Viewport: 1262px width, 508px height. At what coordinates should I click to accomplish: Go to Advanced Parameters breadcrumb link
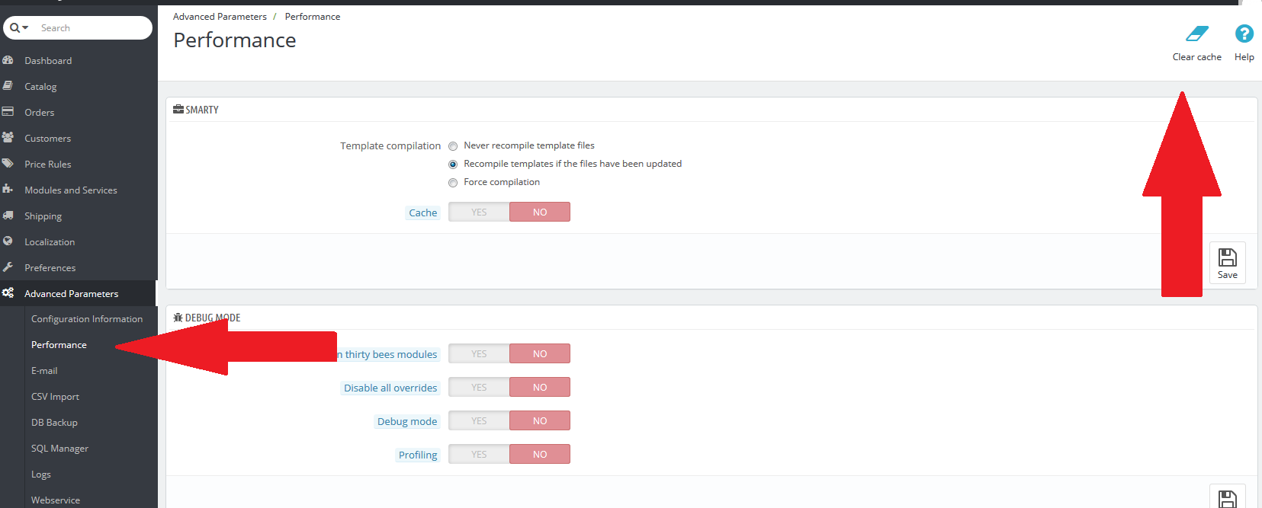tap(220, 17)
